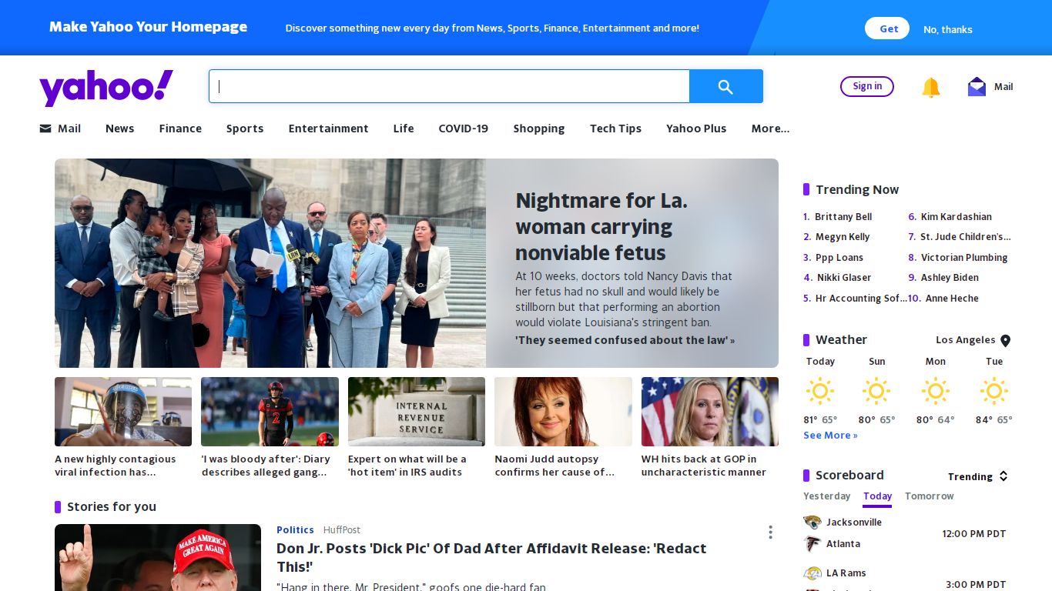Click the Get button in the banner

887,28
